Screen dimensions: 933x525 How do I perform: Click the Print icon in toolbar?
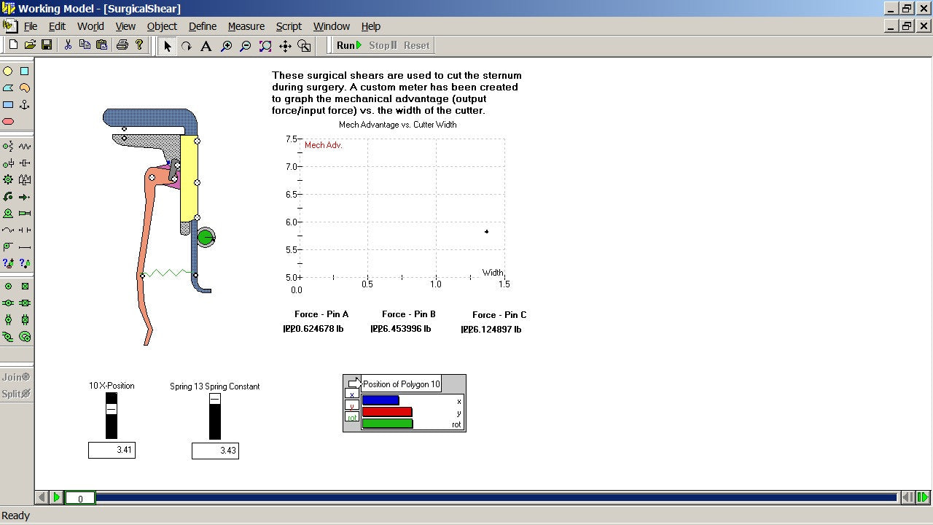[122, 45]
